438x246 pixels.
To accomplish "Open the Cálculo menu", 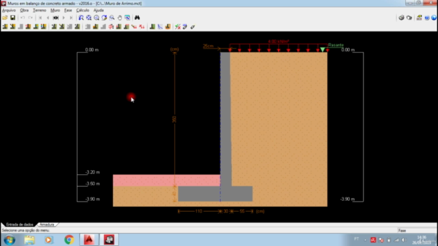I will pyautogui.click(x=83, y=10).
